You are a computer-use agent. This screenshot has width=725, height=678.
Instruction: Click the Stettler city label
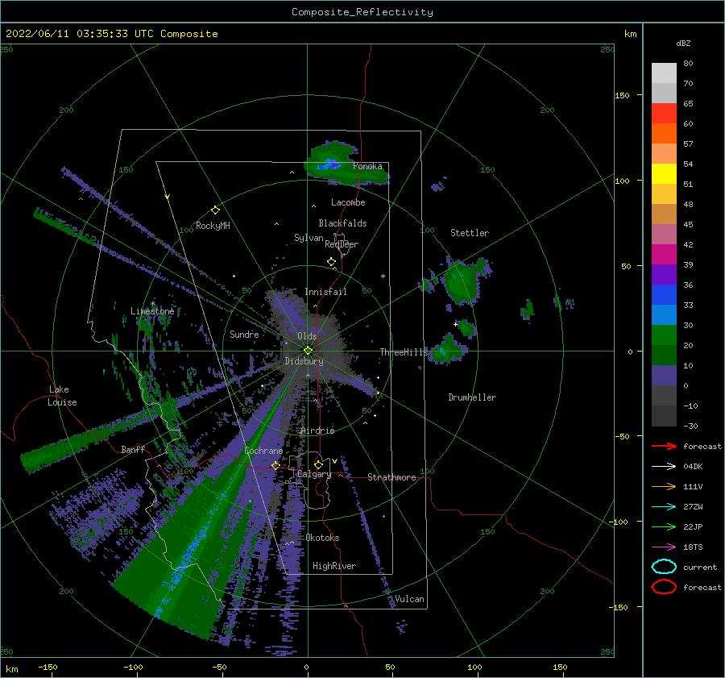tap(470, 233)
